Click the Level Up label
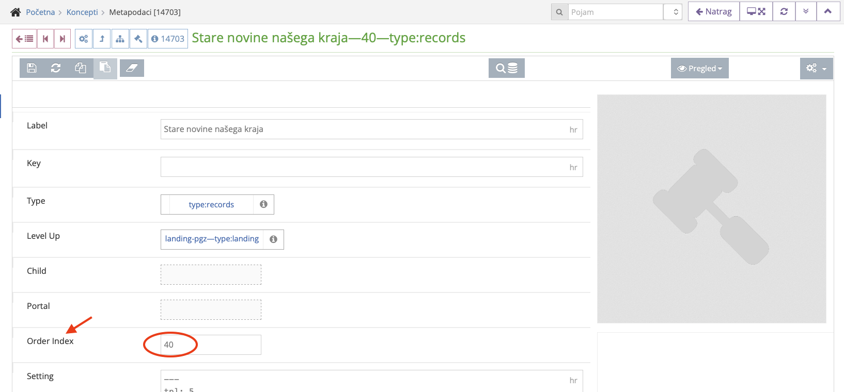The width and height of the screenshot is (844, 392). pos(43,236)
